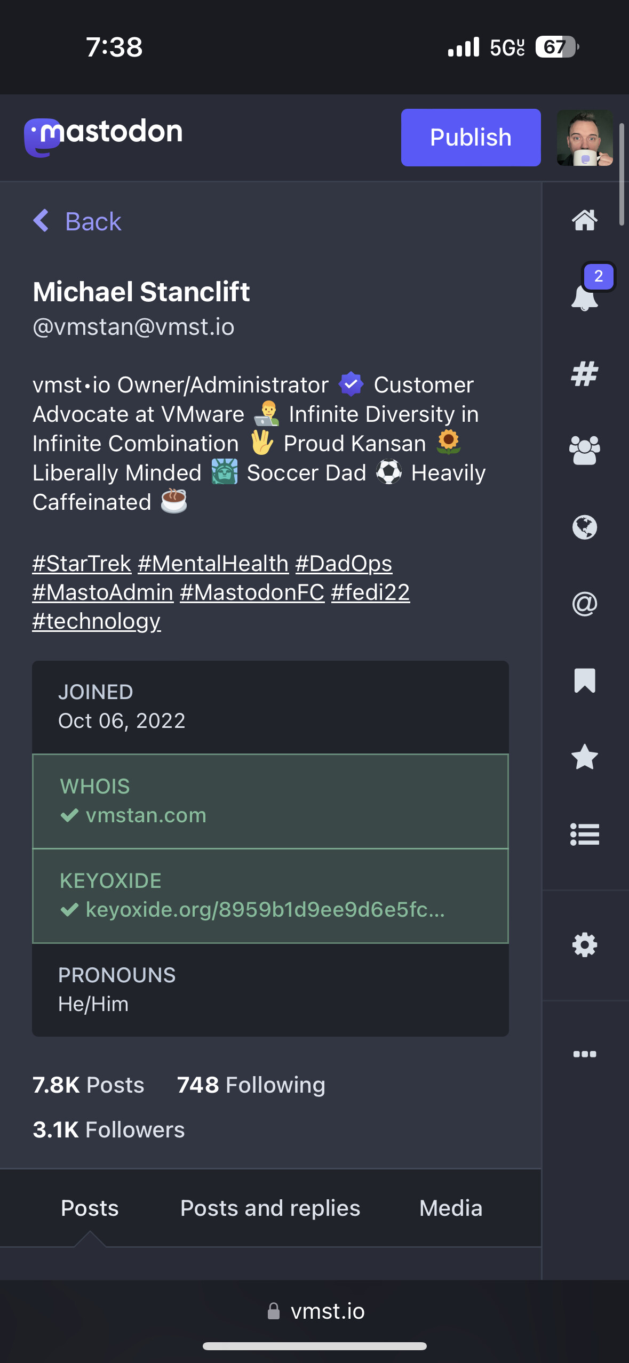Open the keyoxide.org verification link
The width and height of the screenshot is (629, 1363).
pyautogui.click(x=265, y=910)
